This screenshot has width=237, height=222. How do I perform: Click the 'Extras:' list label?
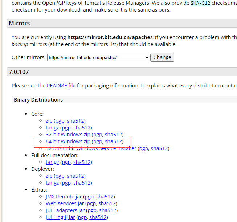coord(39,190)
